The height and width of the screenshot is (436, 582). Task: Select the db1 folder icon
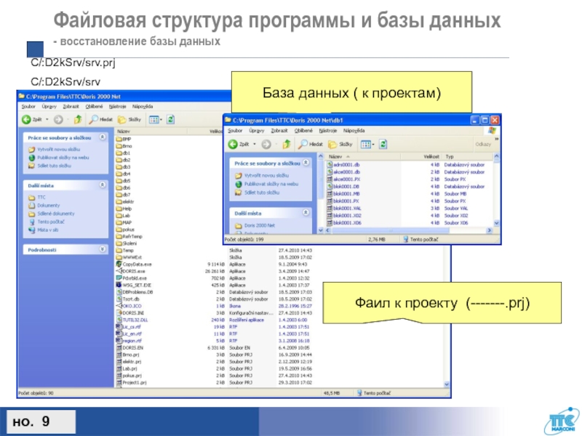(x=119, y=153)
